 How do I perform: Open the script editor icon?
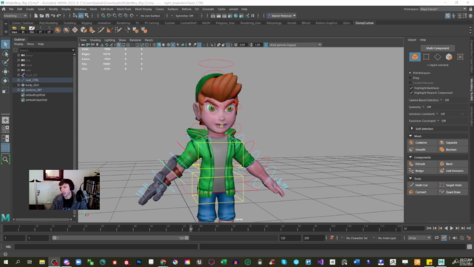point(469,247)
